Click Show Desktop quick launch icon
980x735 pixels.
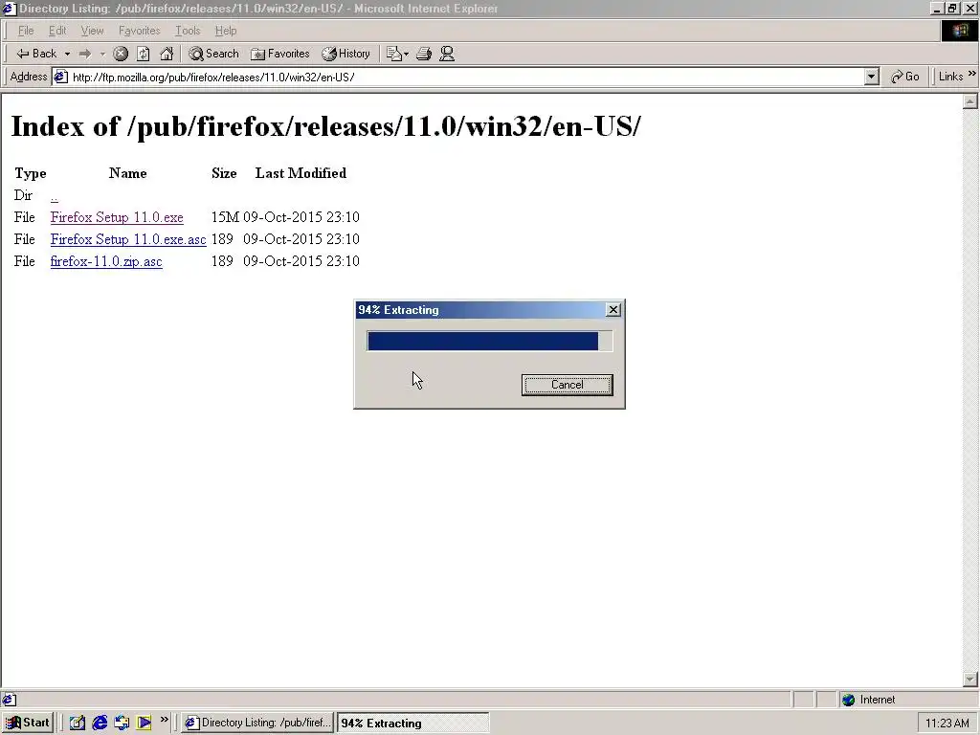[x=77, y=724]
